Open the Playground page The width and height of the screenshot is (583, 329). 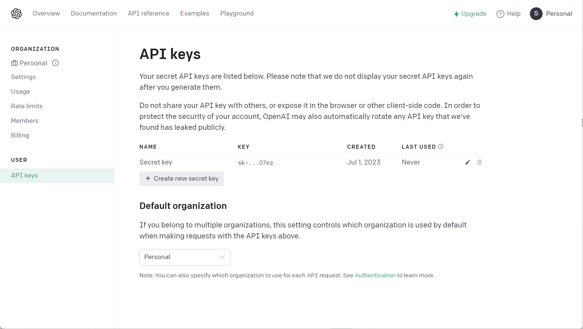coord(237,13)
